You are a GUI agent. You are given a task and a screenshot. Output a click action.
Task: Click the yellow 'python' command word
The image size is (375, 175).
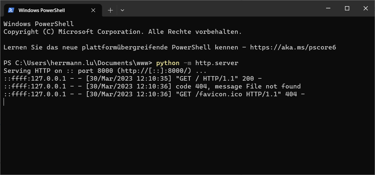(x=168, y=63)
